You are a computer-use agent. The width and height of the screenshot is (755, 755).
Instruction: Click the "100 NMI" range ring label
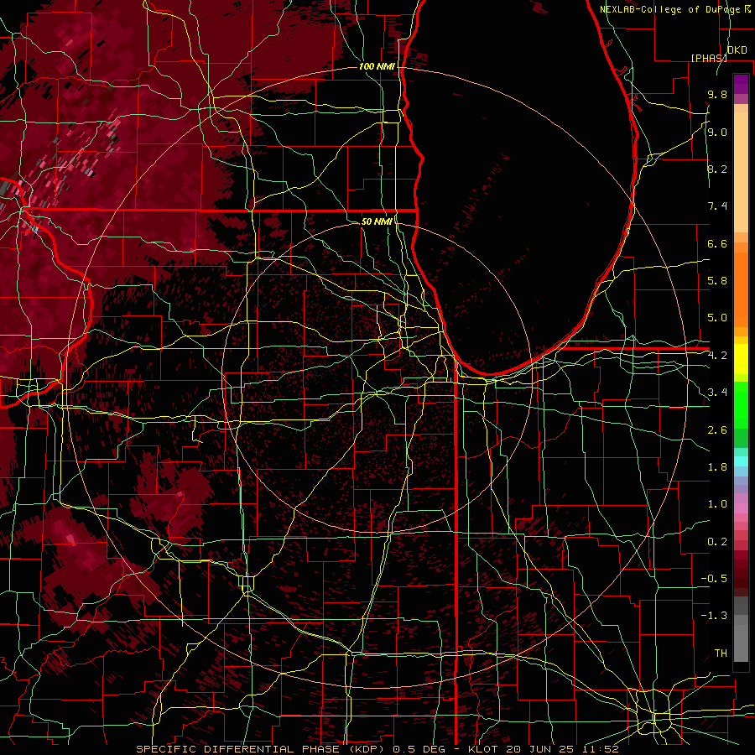pos(377,66)
